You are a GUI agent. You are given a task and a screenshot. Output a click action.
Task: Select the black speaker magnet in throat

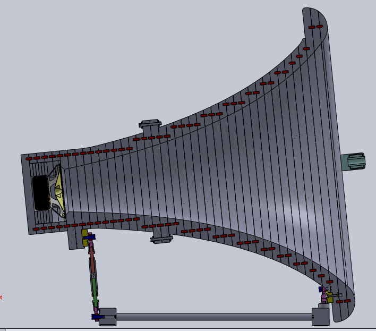[40, 193]
